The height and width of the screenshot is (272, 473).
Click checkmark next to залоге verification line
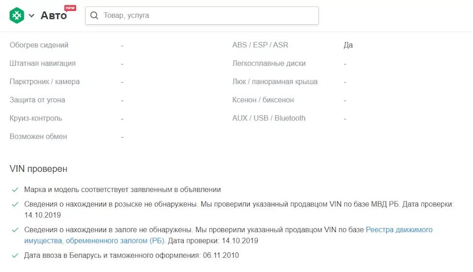(15, 230)
